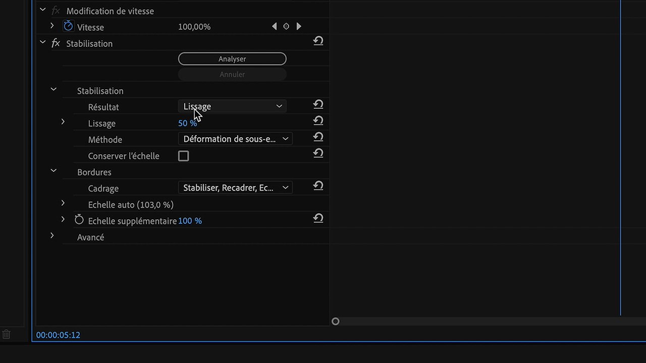Image resolution: width=646 pixels, height=363 pixels.
Task: Collapse the Stabilisation subsection
Action: click(53, 90)
